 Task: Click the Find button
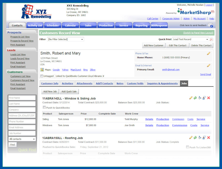12,145
